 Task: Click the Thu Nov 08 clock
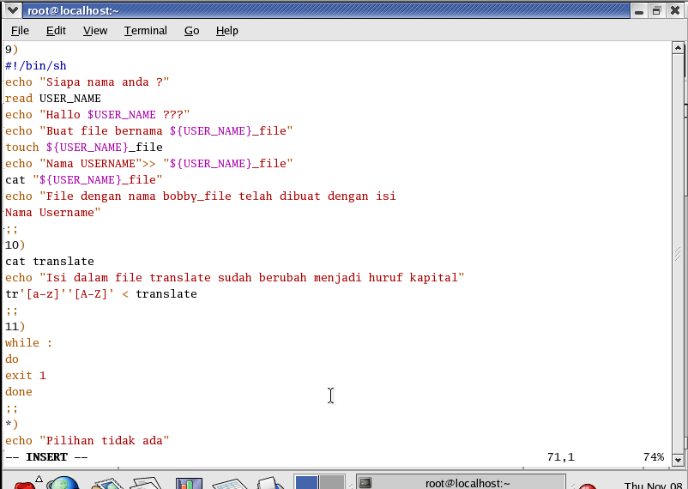[x=654, y=485]
